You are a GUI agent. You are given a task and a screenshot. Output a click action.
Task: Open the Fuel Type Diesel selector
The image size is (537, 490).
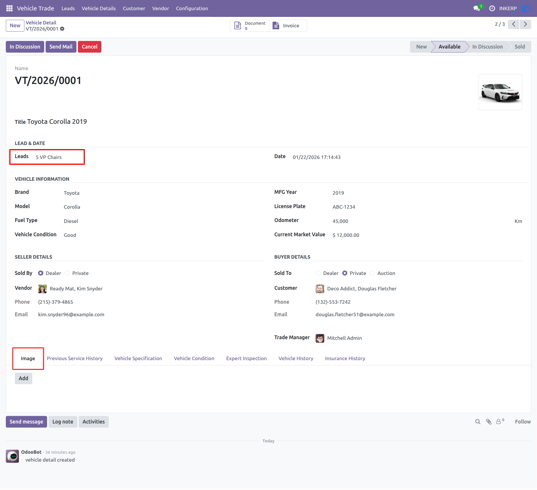(71, 221)
